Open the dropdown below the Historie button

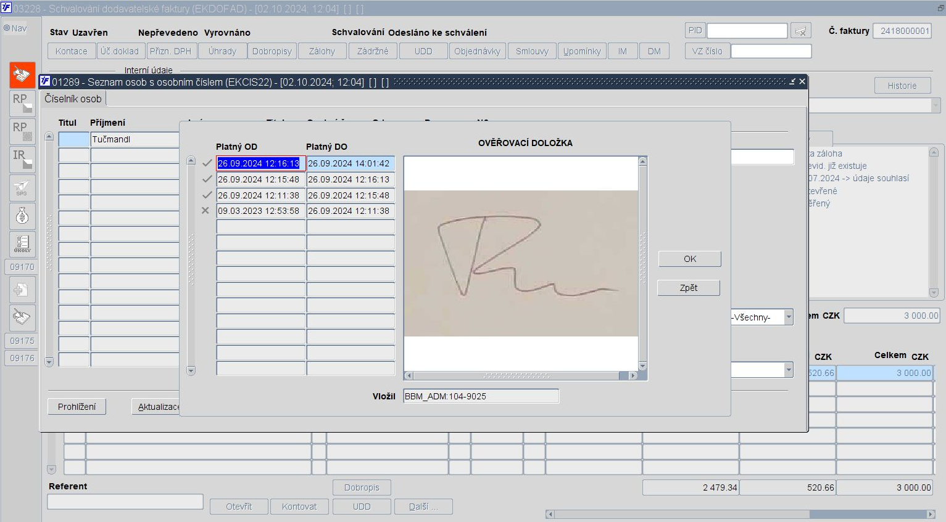coord(936,106)
